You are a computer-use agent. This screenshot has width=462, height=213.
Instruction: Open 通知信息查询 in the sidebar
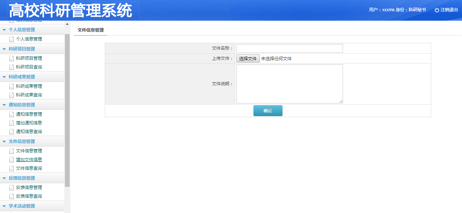[x=29, y=132]
